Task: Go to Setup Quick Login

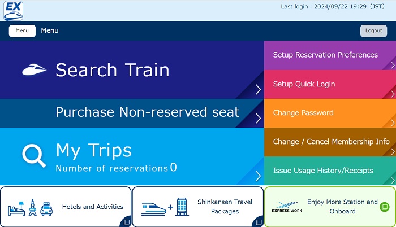Action: click(x=304, y=84)
